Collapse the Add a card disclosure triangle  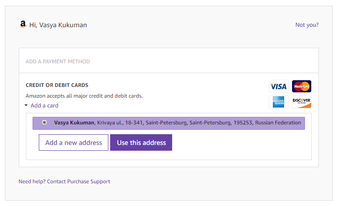tap(26, 106)
